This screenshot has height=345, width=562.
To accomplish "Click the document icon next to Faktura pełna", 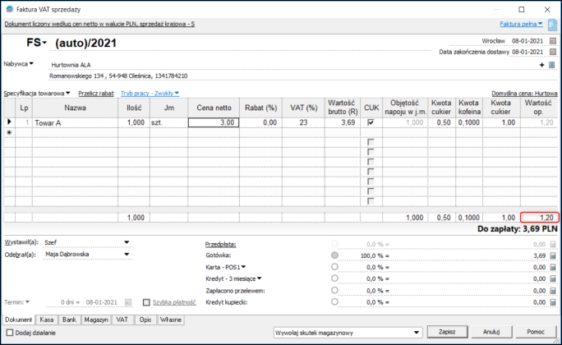I will [x=552, y=24].
